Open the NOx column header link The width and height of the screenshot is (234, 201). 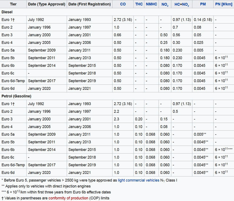click(x=165, y=4)
